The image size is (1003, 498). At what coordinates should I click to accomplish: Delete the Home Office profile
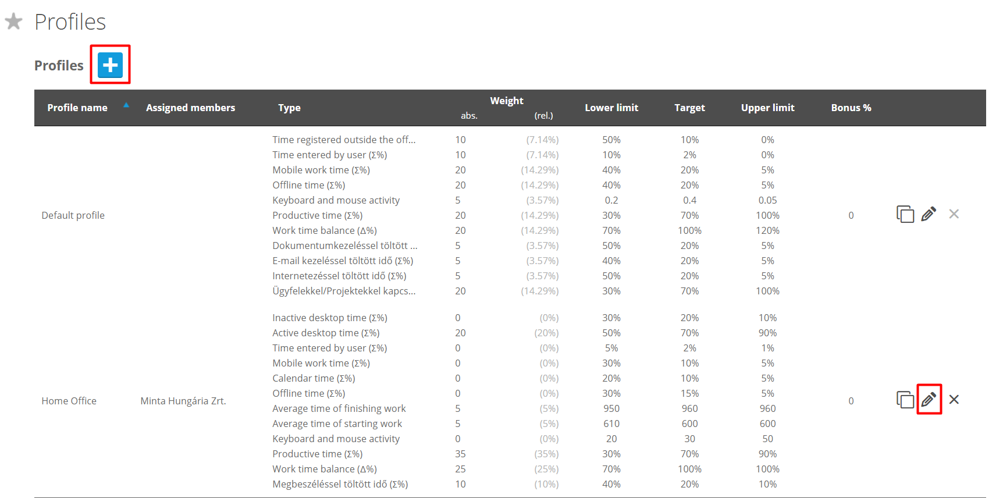pyautogui.click(x=954, y=400)
